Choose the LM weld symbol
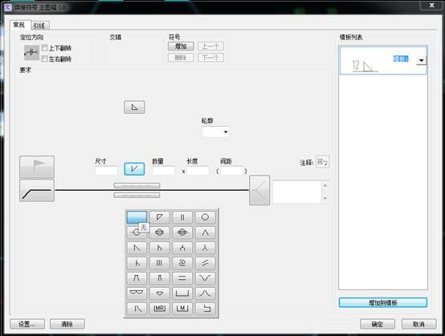The image size is (445, 336). (x=182, y=308)
